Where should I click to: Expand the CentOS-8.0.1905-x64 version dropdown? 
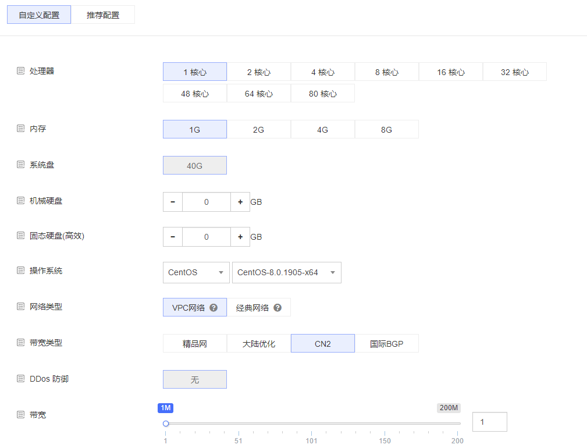click(286, 272)
